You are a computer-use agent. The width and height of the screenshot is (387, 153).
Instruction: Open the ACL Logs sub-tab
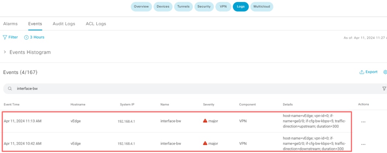click(96, 24)
